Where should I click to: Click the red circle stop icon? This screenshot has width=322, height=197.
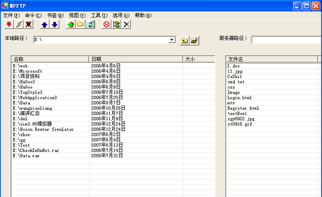(x=106, y=25)
